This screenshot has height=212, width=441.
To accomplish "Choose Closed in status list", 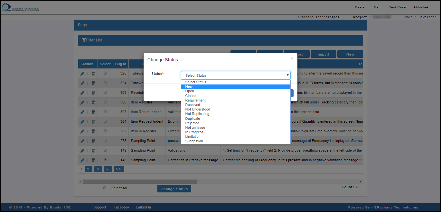I will pos(236,96).
